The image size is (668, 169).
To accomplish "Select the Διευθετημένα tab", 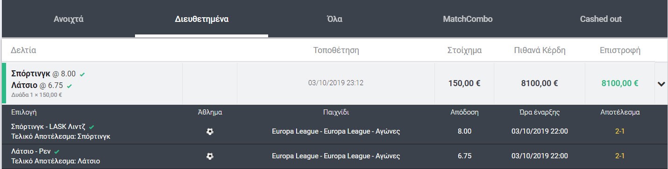I will (x=201, y=19).
